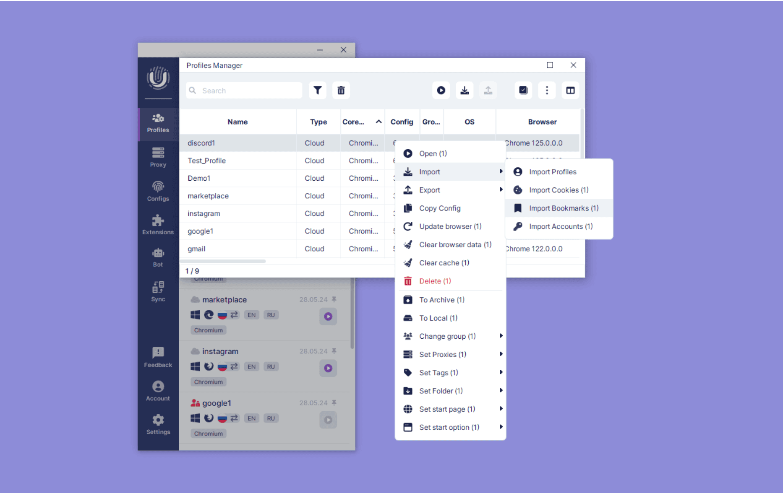Select the marketplace row in Profiles Manager table

tap(287, 196)
